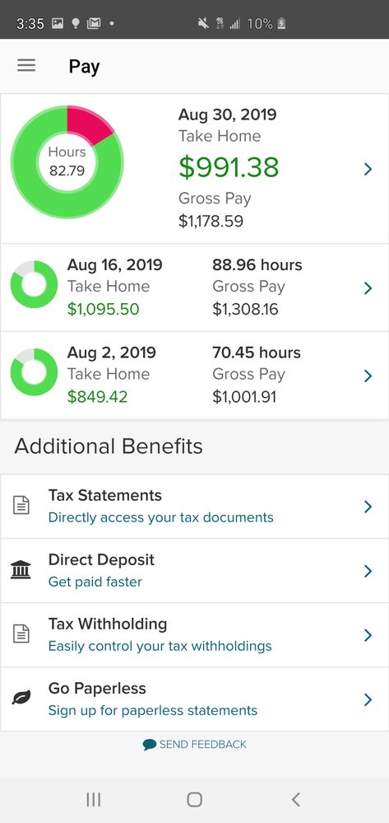
Task: Tap the feedback speech bubble icon
Action: pyautogui.click(x=150, y=744)
